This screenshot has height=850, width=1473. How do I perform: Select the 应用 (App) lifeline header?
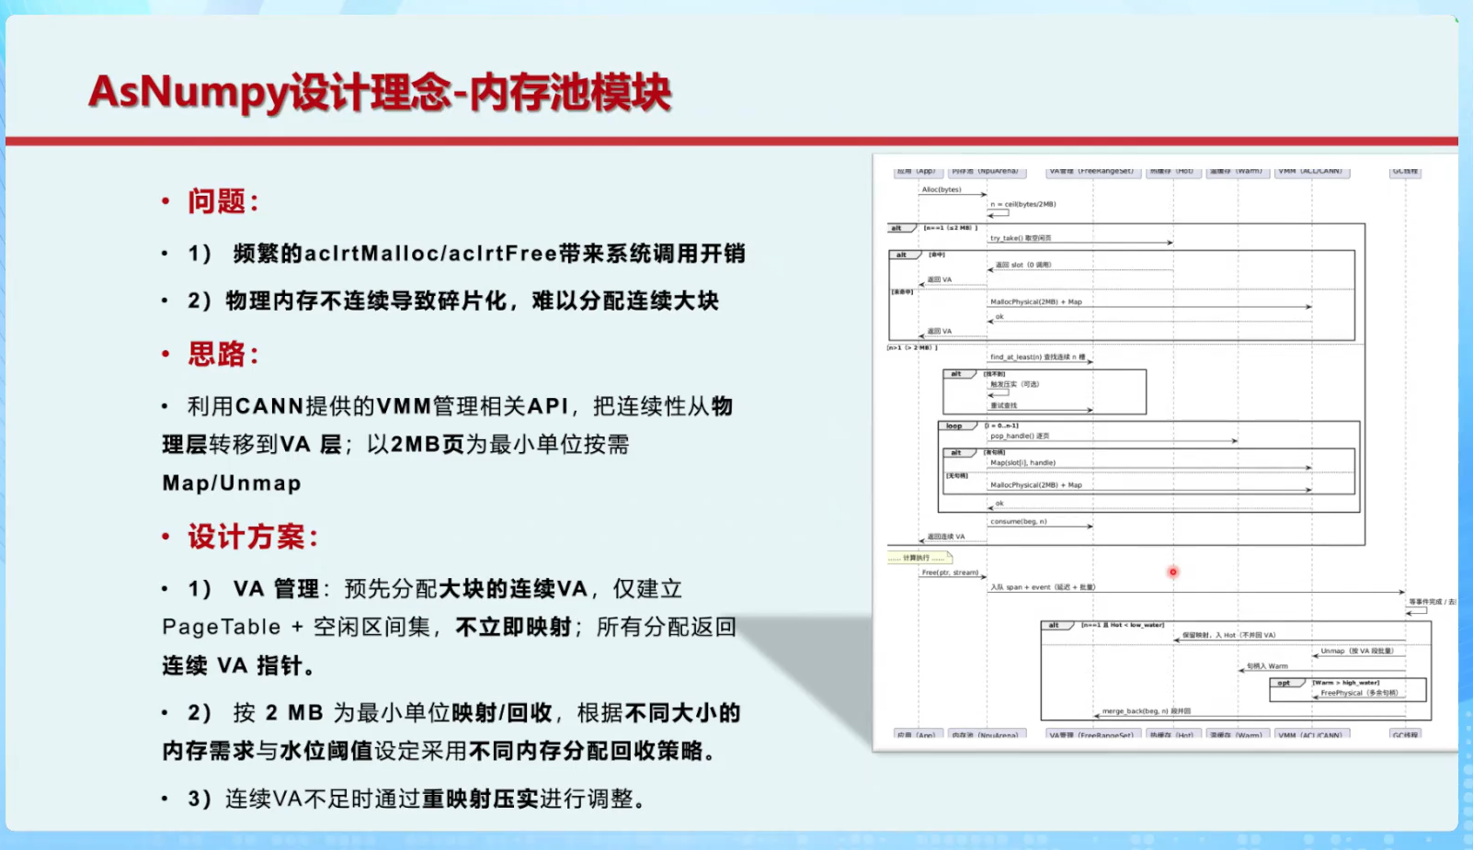pyautogui.click(x=919, y=171)
